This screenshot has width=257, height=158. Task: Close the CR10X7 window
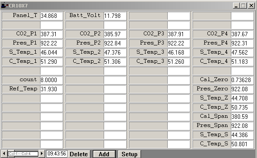251,6
